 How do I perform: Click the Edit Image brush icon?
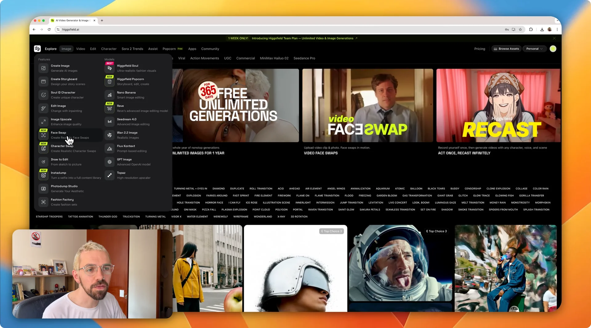tap(43, 108)
